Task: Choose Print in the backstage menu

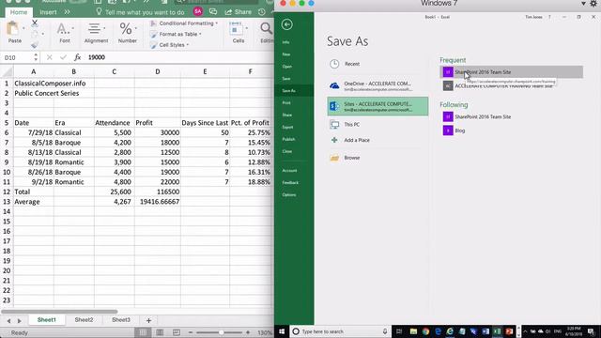Action: coord(286,102)
